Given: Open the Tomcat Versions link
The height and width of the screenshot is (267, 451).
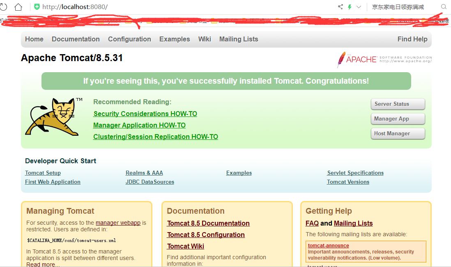Looking at the screenshot, I should [348, 182].
